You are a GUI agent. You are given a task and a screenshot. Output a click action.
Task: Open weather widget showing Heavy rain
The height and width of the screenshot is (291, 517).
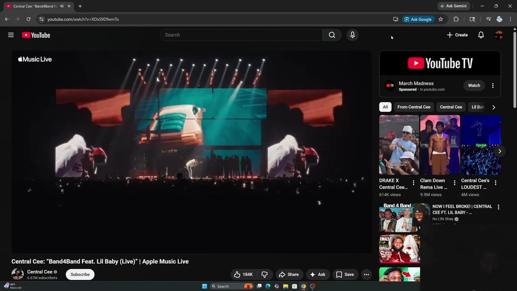pos(13,286)
